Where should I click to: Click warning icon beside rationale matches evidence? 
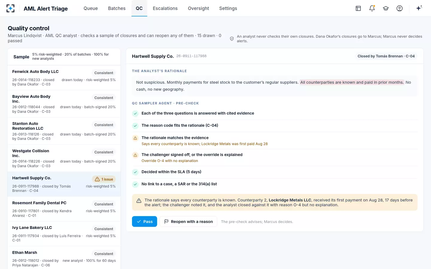(x=135, y=138)
